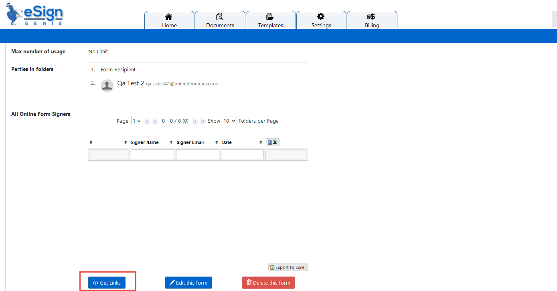
Task: Toggle sorting on the Date column
Action: point(261,142)
